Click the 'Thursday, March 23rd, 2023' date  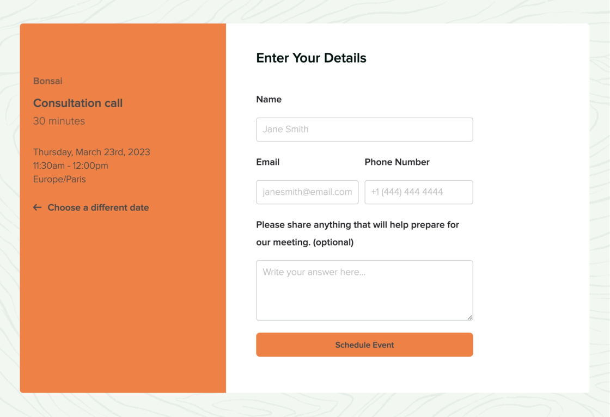coord(91,152)
